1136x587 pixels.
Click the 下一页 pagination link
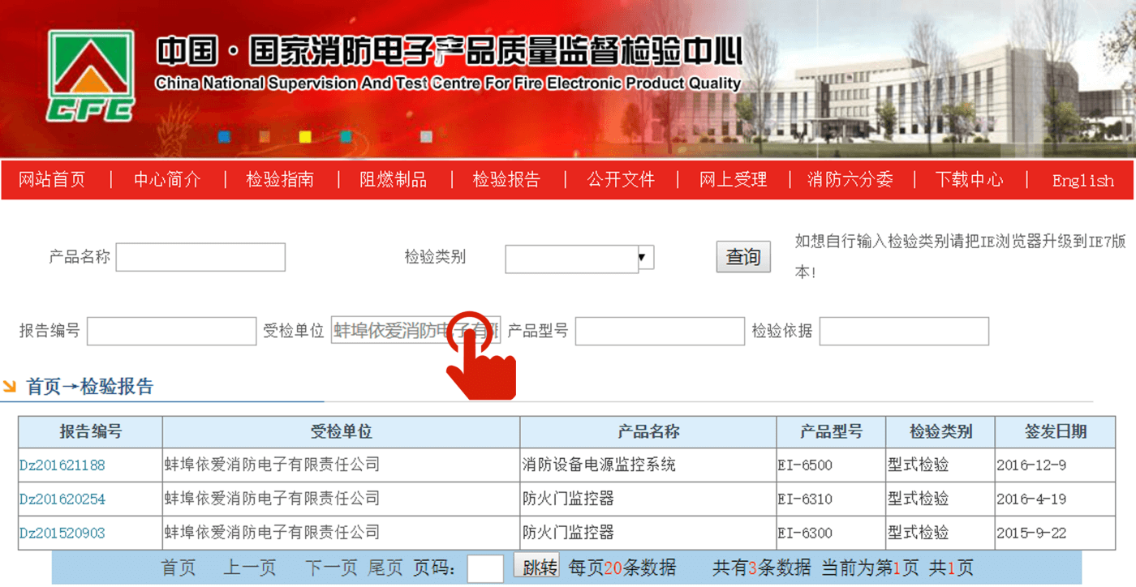tap(330, 568)
